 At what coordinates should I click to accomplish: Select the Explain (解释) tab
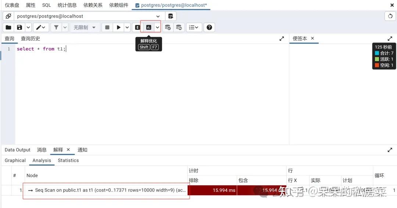(x=58, y=150)
